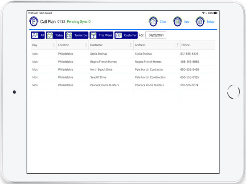Viewport: 246px width, 184px height.
Task: Click phone number 650-555-6325
Action: point(189,77)
